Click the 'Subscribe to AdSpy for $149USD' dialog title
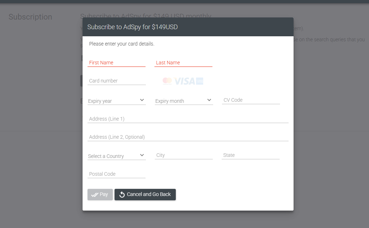The width and height of the screenshot is (369, 228). (x=132, y=27)
